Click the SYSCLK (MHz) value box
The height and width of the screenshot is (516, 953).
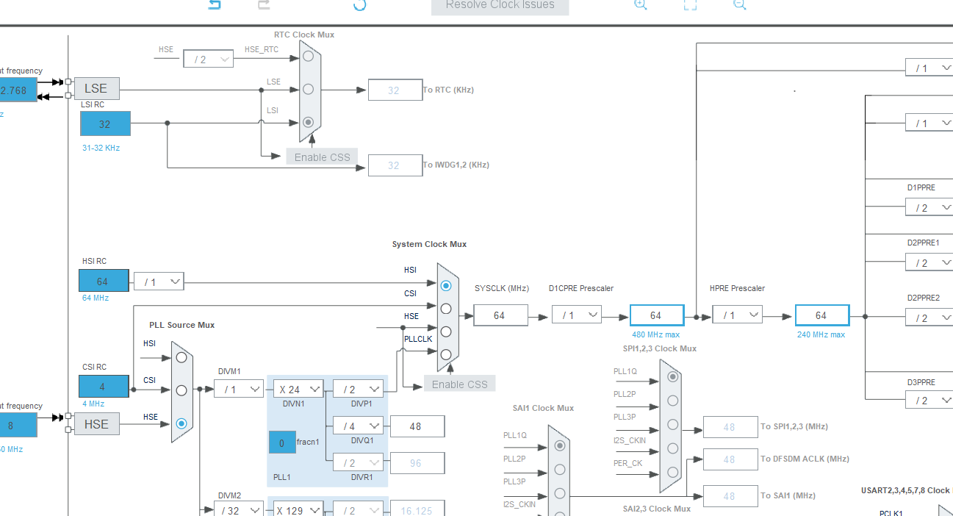click(500, 315)
